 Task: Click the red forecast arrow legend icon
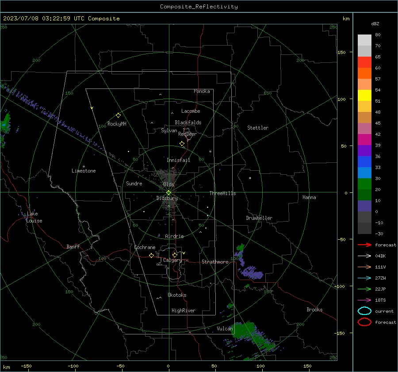(x=364, y=245)
